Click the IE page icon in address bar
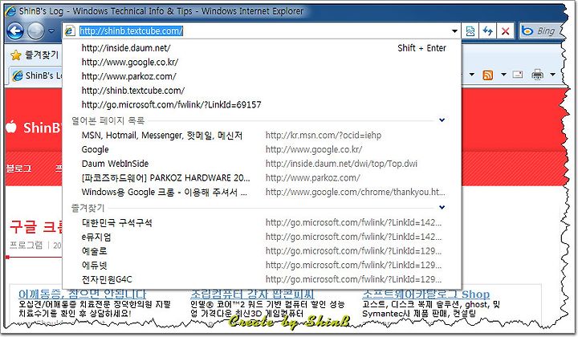This screenshot has width=578, height=337. tap(70, 31)
